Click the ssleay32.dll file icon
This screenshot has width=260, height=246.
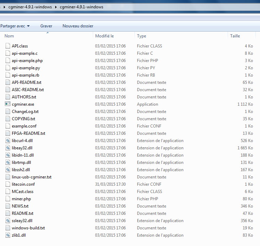(8, 221)
